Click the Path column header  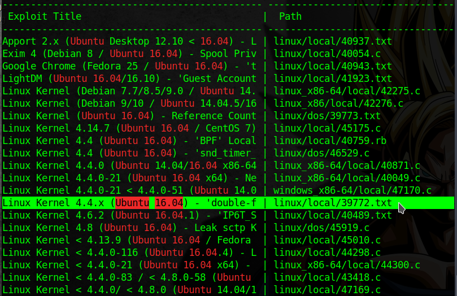[x=290, y=16]
